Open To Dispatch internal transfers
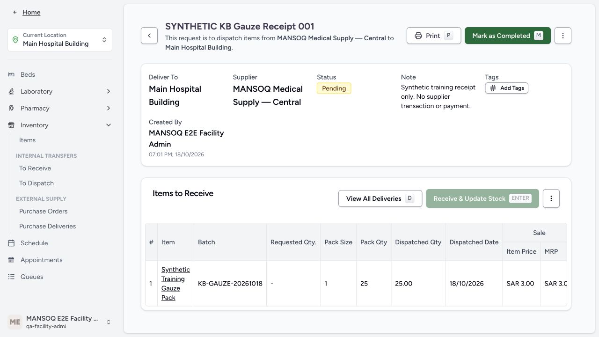599x337 pixels. 37,183
